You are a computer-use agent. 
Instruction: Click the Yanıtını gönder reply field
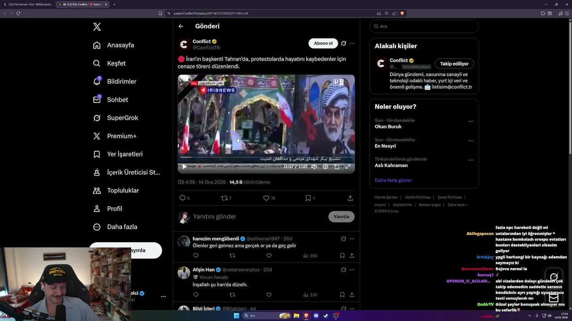(259, 217)
